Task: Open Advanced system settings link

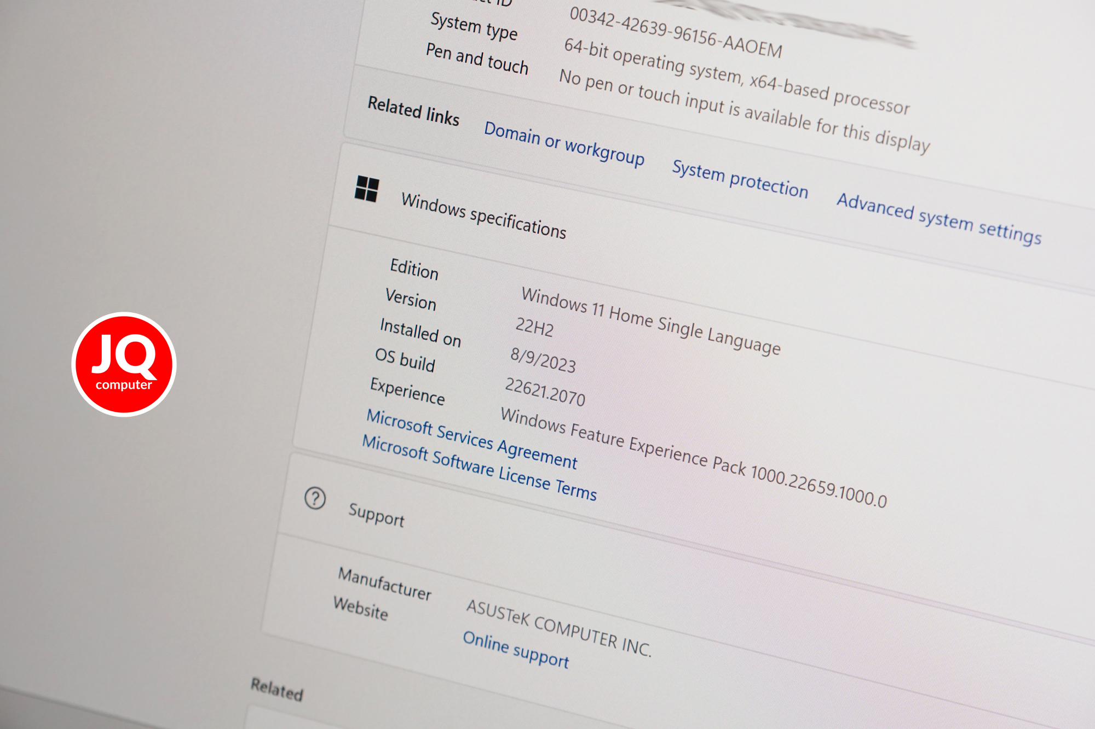Action: 939,219
